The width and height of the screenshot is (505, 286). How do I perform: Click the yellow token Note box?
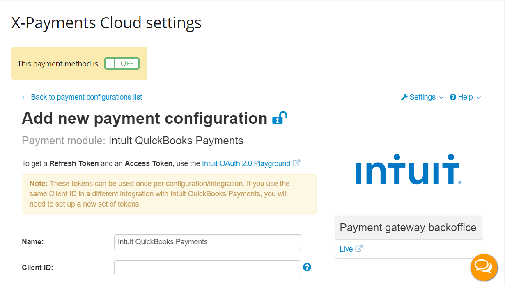pyautogui.click(x=169, y=194)
